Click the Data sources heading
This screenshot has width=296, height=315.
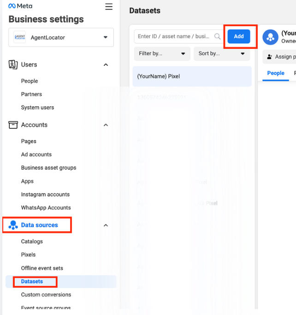tap(39, 225)
